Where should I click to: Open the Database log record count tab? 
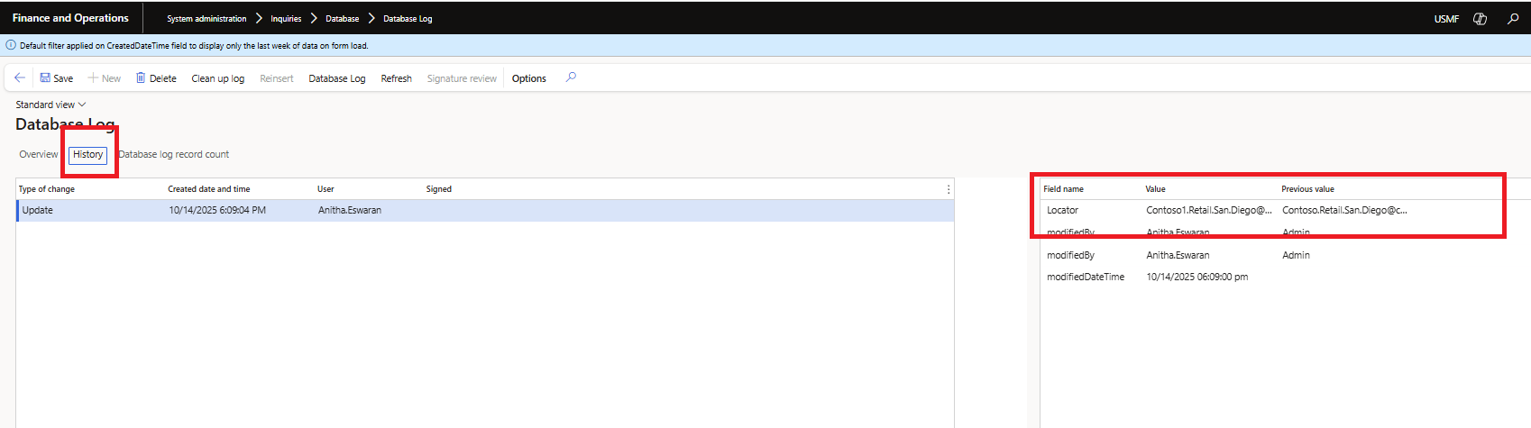tap(174, 154)
